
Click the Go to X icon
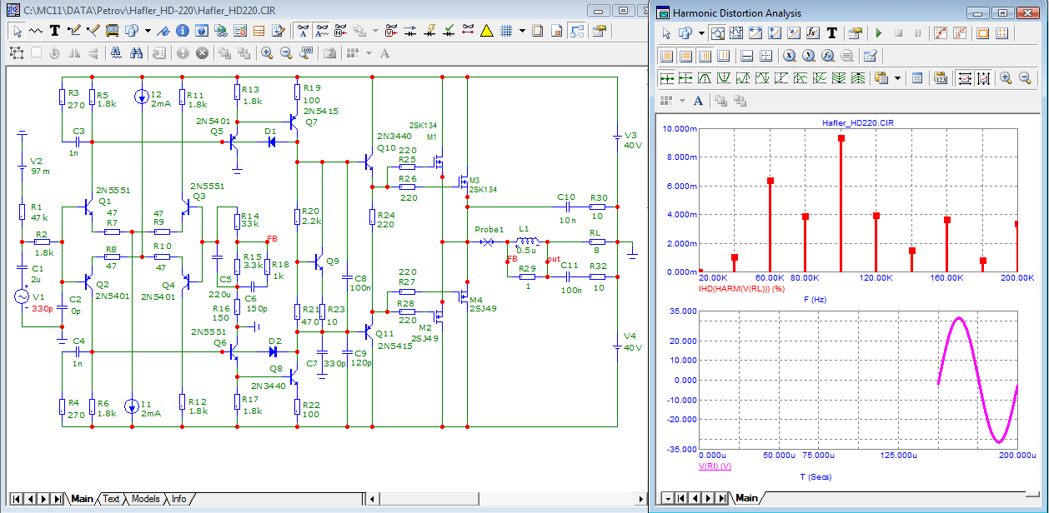pos(790,56)
